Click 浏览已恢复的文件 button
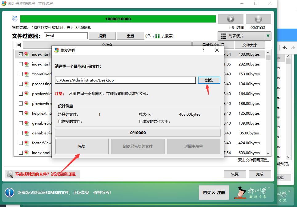 [138, 146]
